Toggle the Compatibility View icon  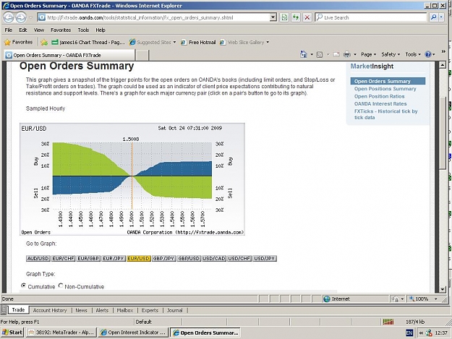[x=284, y=17]
